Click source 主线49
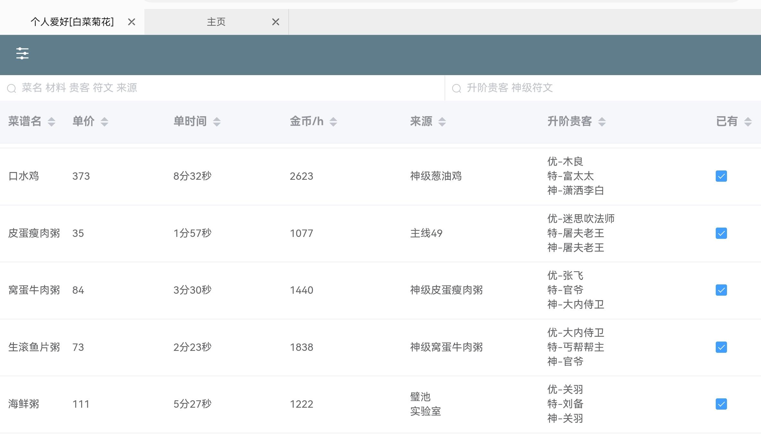Viewport: 761px width, 434px height. [426, 233]
